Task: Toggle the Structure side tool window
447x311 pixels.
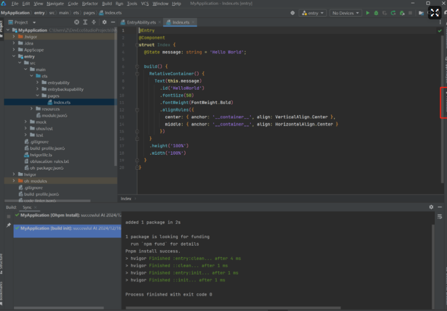Action: (x=1, y=264)
